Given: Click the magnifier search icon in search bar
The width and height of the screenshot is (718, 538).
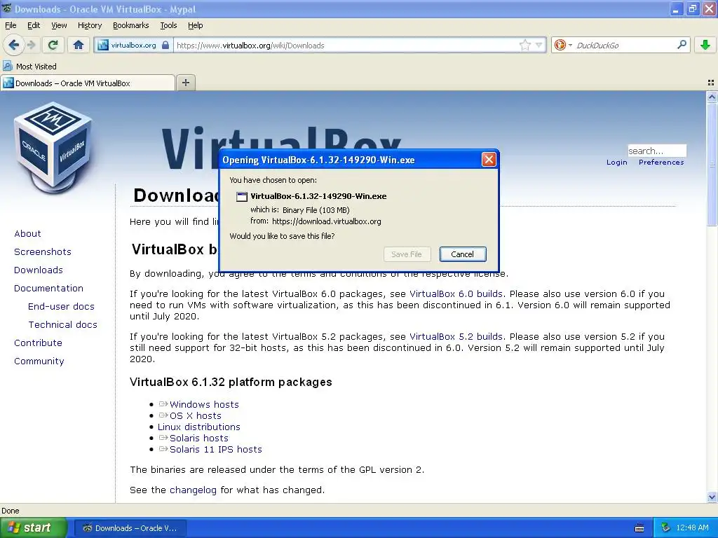Looking at the screenshot, I should pos(682,44).
